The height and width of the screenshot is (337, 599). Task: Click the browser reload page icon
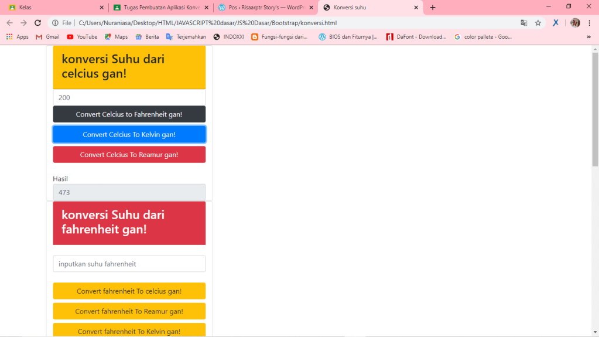tap(37, 23)
